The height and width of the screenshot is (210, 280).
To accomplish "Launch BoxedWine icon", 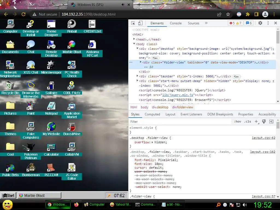I will pos(72,129).
